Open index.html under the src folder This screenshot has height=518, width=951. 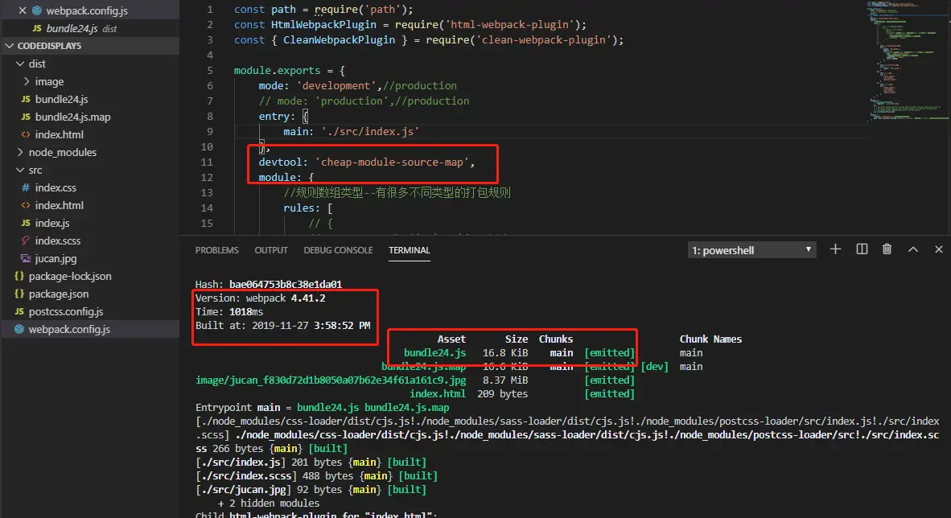click(60, 206)
